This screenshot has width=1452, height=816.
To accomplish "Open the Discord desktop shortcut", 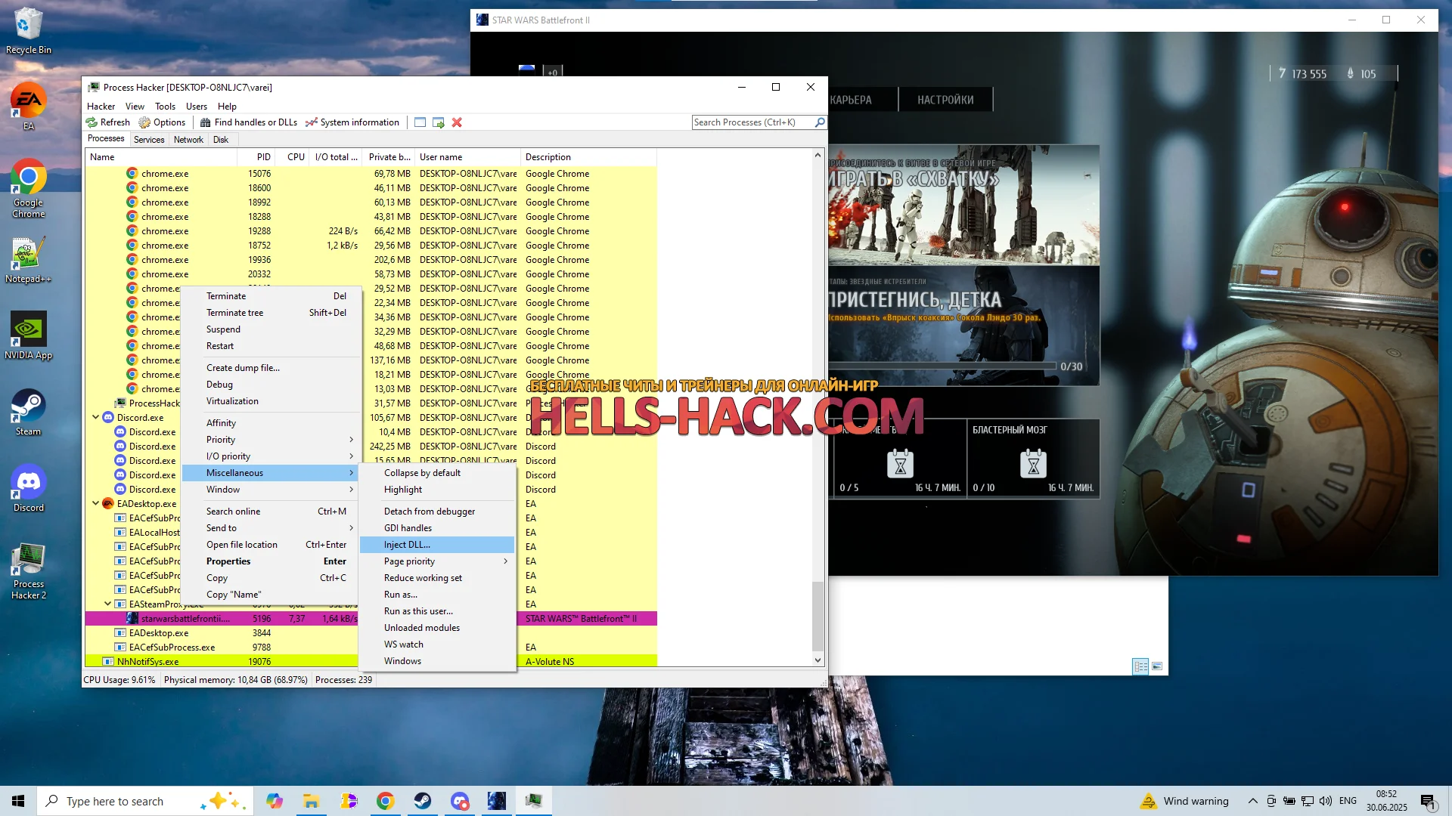I will (29, 489).
